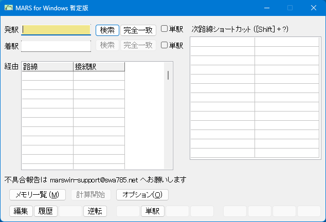Screen dimensions: 326x222
Task: Close the MARS for Windows window
Action: click(x=314, y=8)
